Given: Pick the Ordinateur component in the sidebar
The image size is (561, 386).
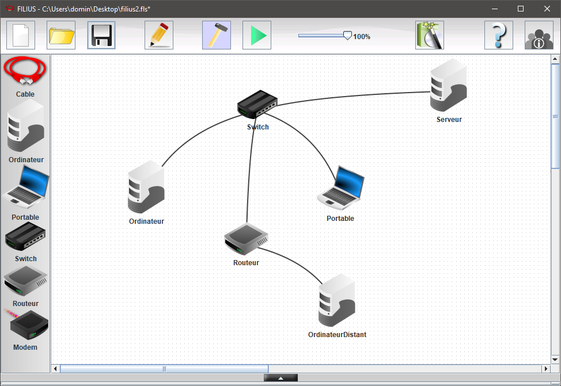Looking at the screenshot, I should pos(25,127).
